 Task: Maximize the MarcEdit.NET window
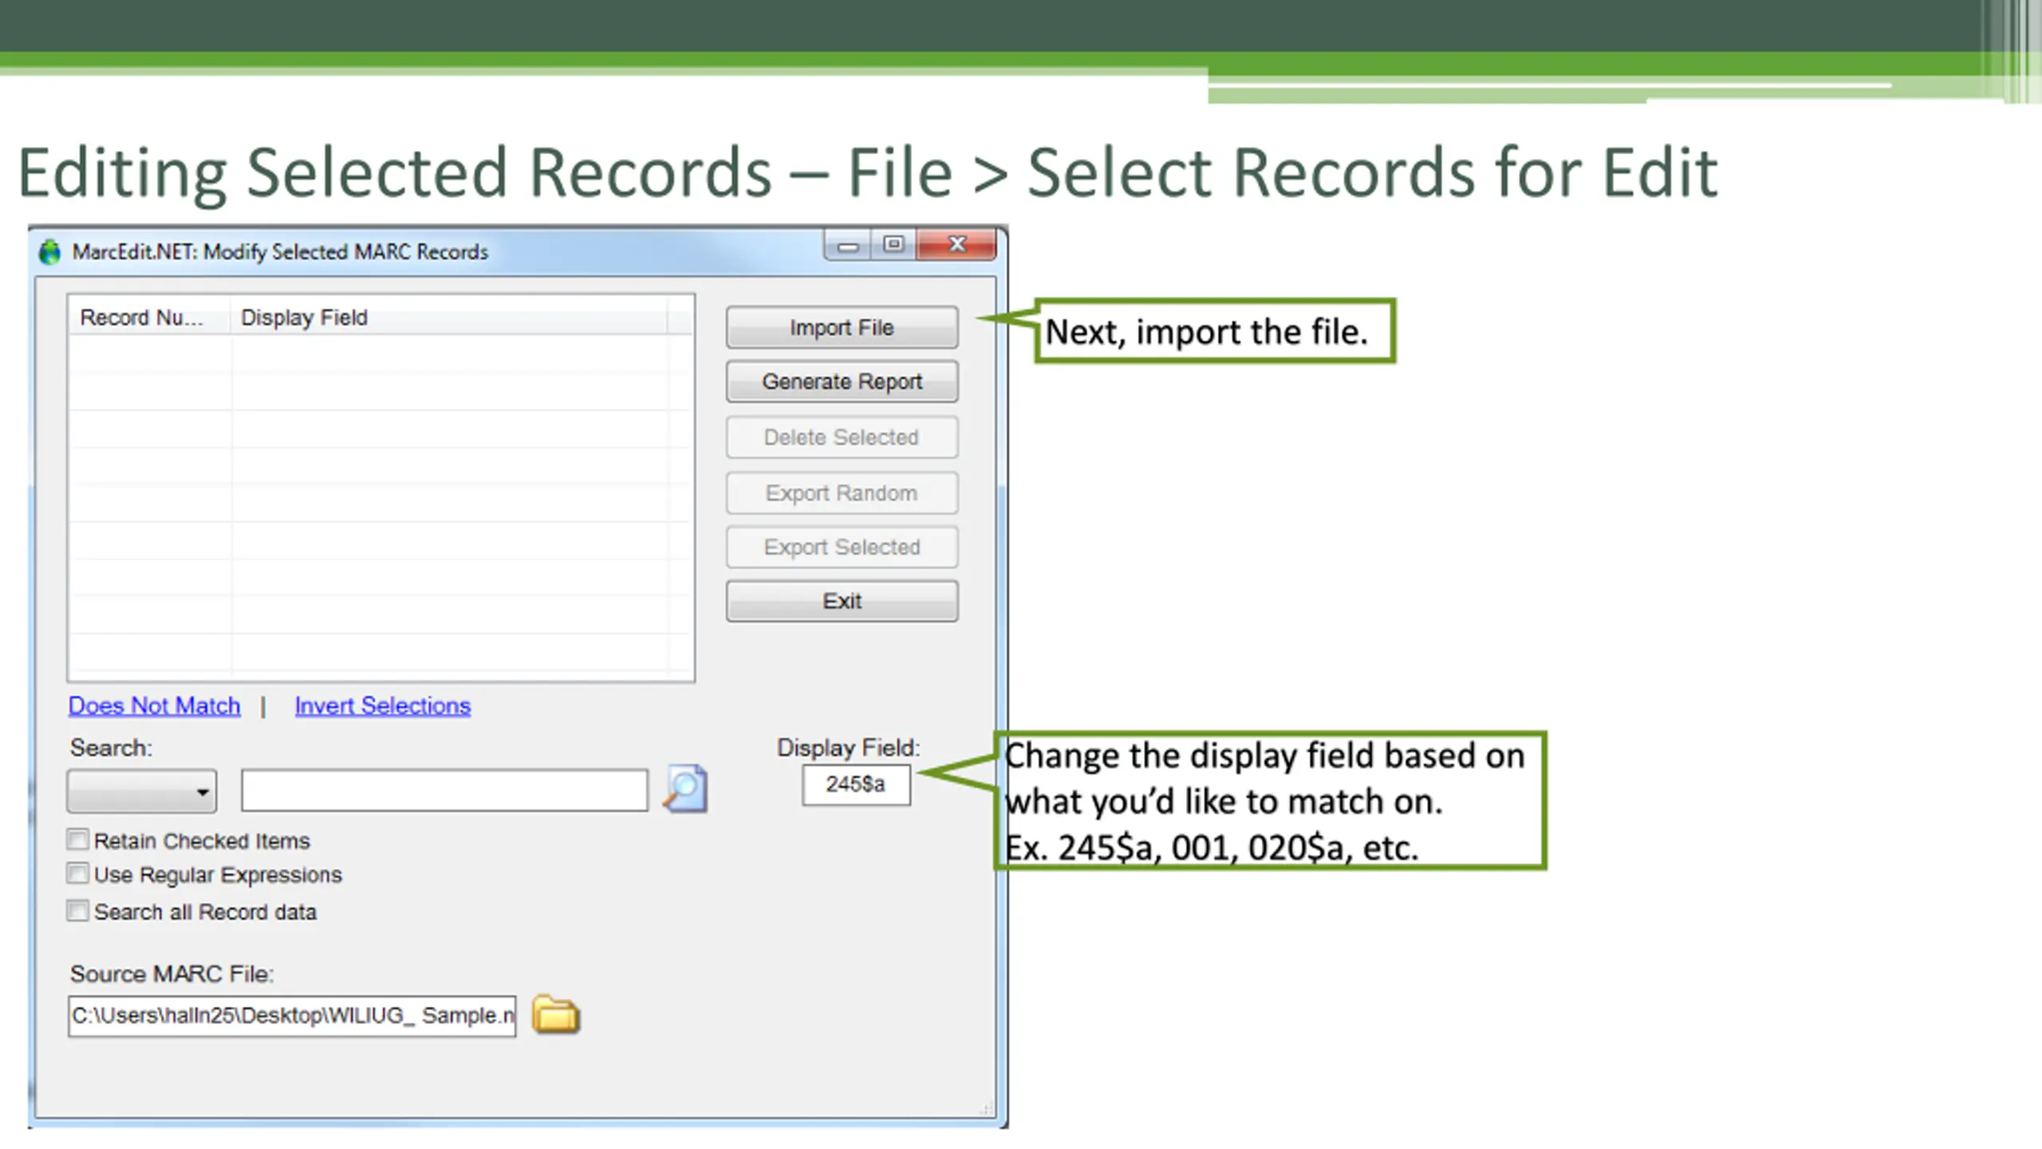[x=893, y=245]
